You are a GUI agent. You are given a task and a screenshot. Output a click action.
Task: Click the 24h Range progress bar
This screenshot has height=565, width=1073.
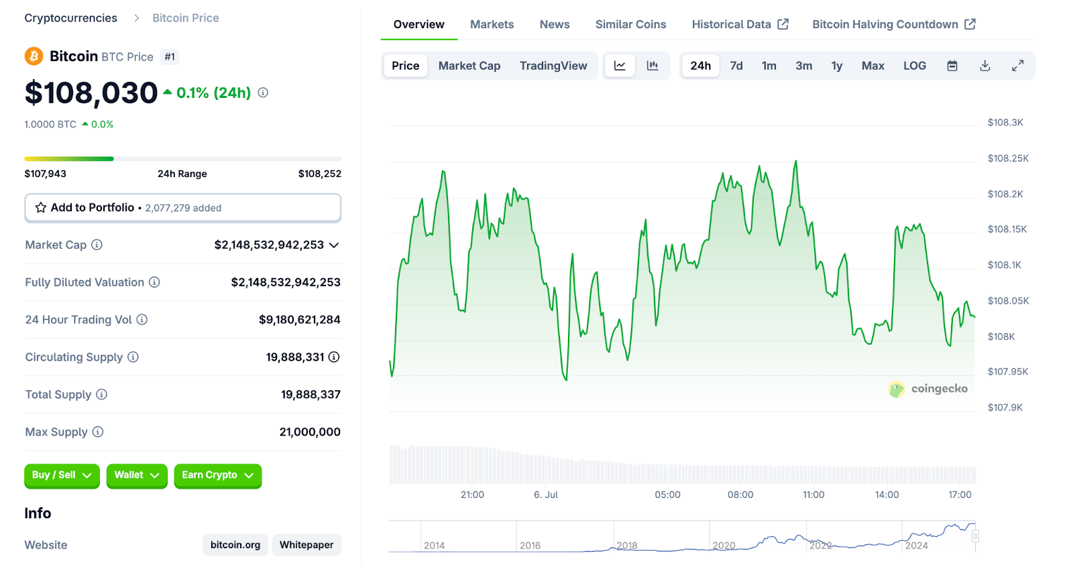point(183,159)
